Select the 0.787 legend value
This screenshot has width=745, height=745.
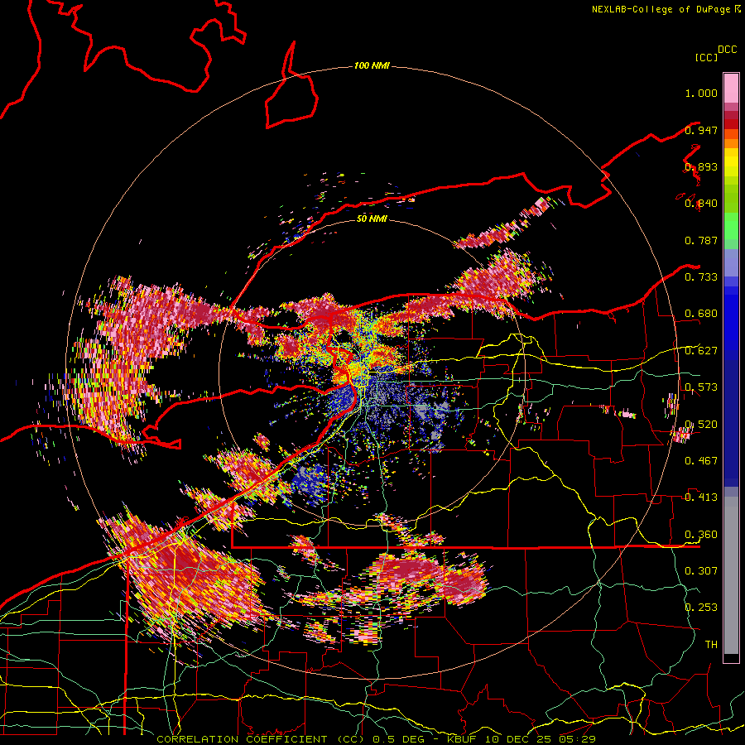tap(701, 240)
